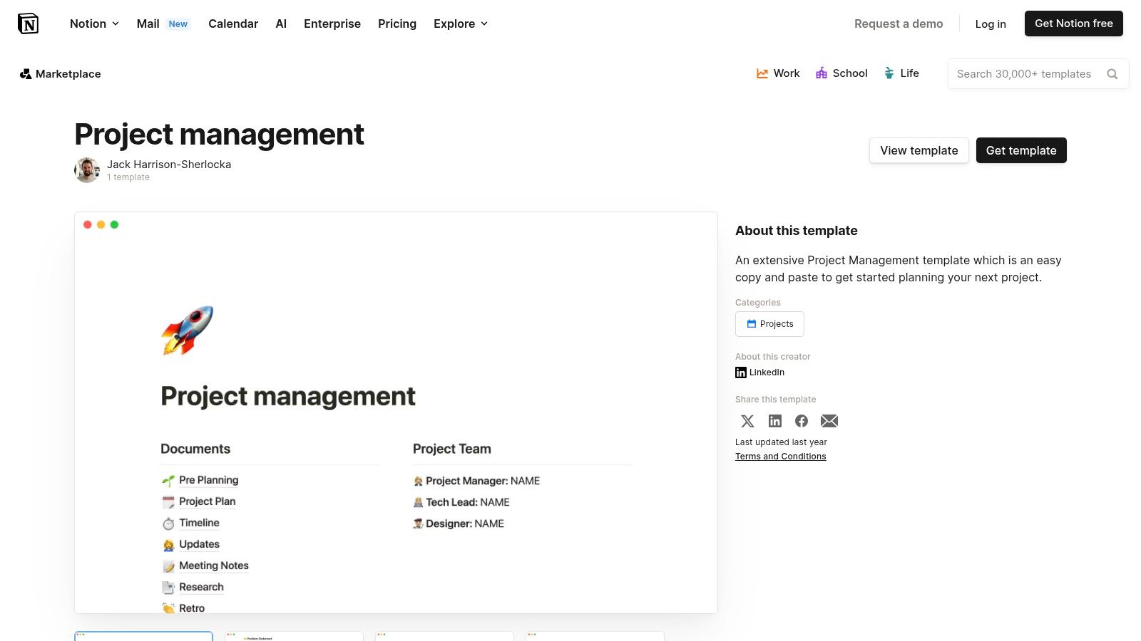Click the Notion logo icon
Image resolution: width=1141 pixels, height=641 pixels.
(28, 24)
